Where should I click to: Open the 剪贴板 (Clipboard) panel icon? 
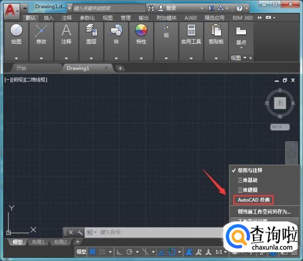216,30
